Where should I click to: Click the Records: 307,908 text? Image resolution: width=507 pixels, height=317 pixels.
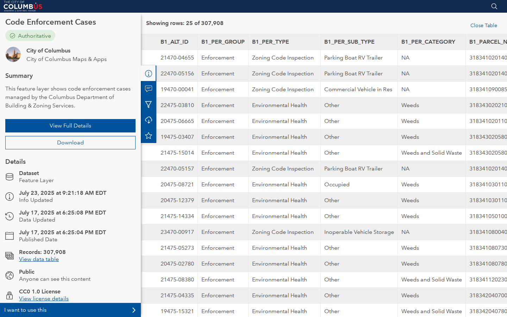42,252
